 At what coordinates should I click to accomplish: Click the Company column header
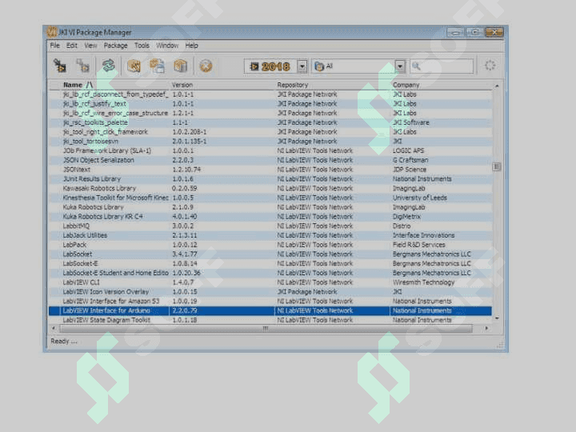click(x=406, y=85)
